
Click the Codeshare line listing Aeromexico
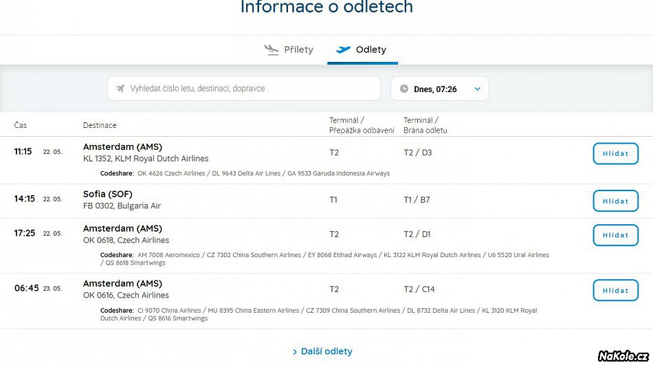[325, 258]
